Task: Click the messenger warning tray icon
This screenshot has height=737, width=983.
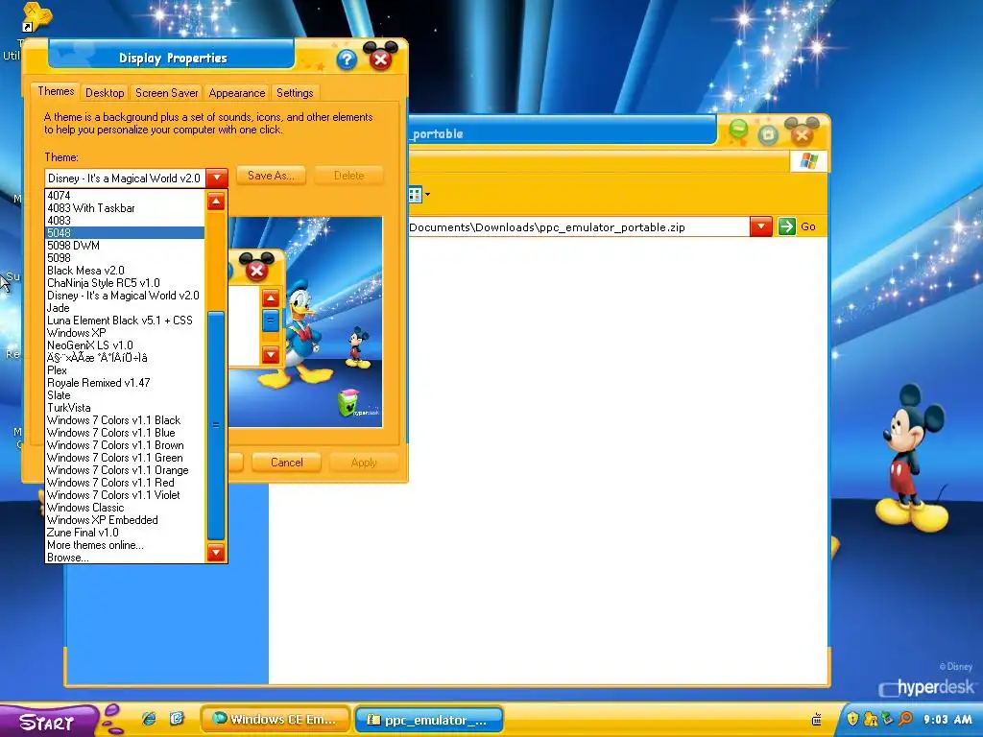Action: point(870,719)
